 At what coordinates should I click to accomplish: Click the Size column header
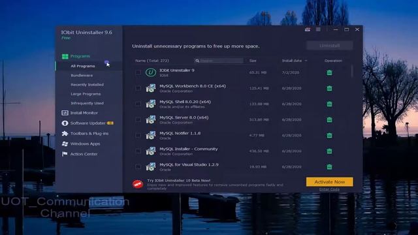point(253,61)
